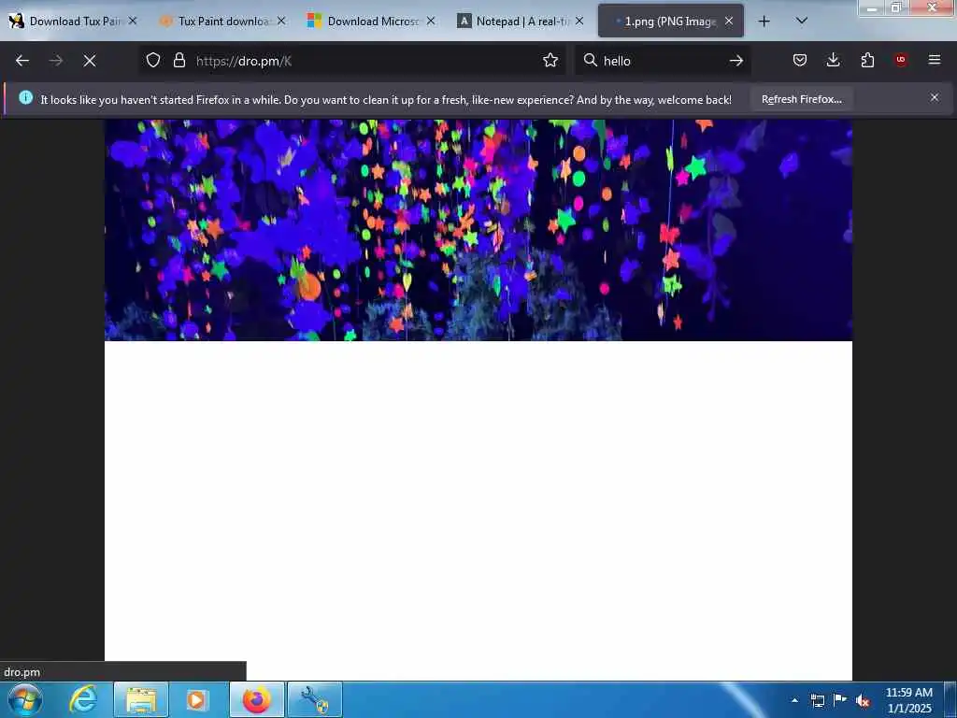Close the Tux Paint download tab
The width and height of the screenshot is (957, 718).
(x=281, y=21)
